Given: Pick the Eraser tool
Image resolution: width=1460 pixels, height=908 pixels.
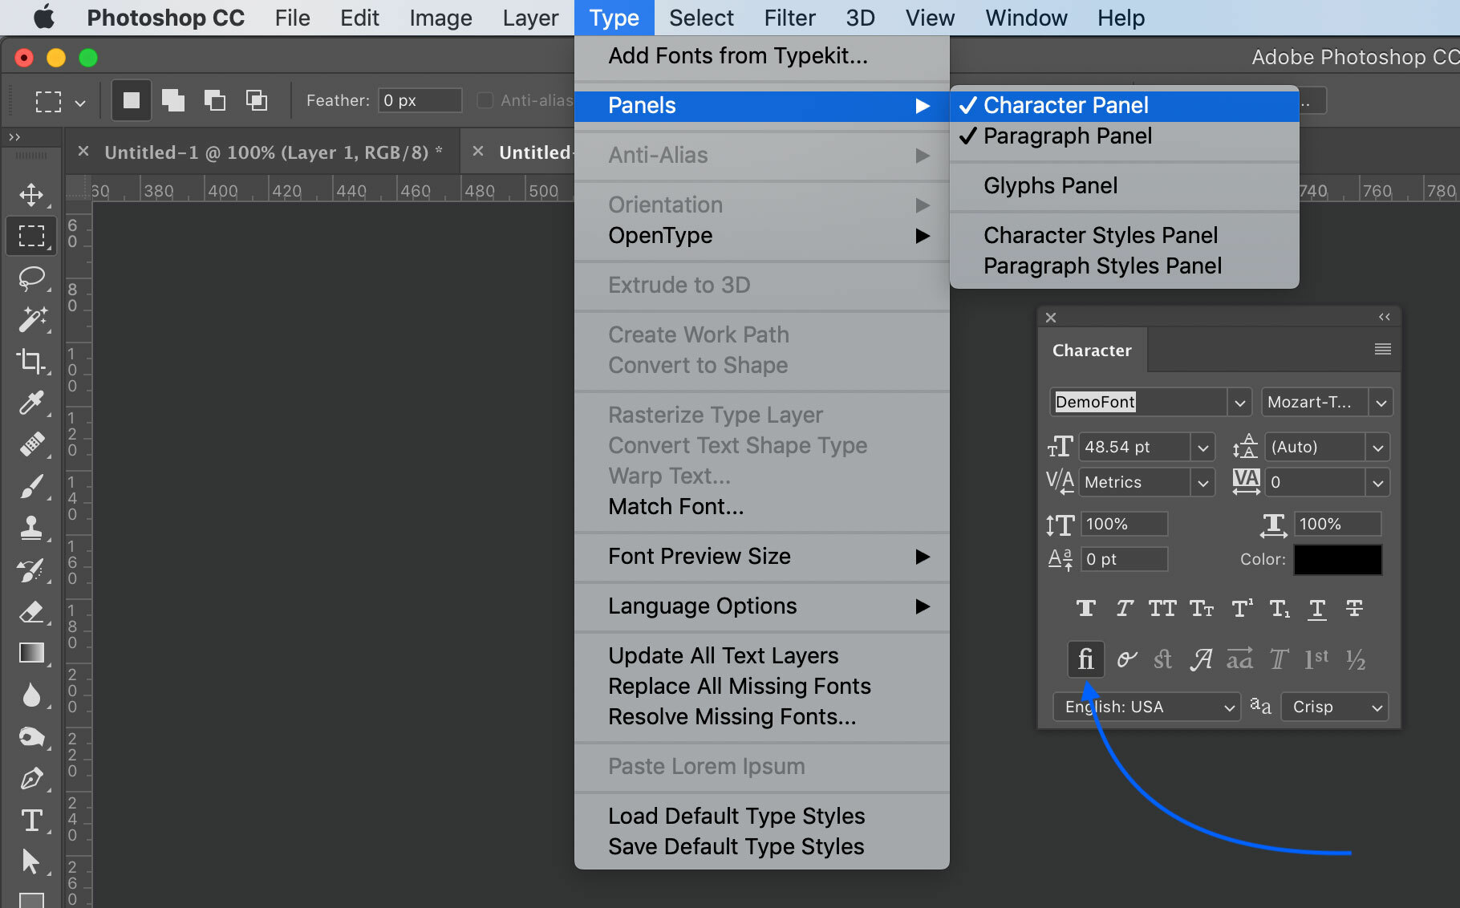Looking at the screenshot, I should (x=31, y=612).
